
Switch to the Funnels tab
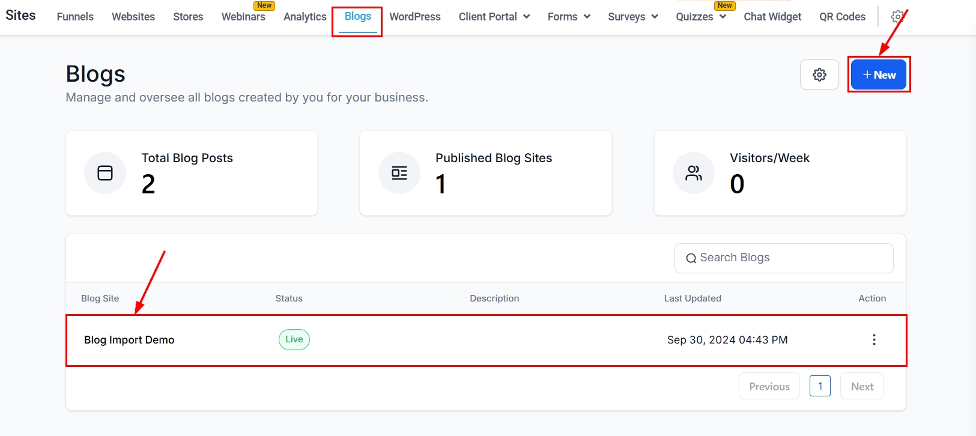pyautogui.click(x=75, y=17)
